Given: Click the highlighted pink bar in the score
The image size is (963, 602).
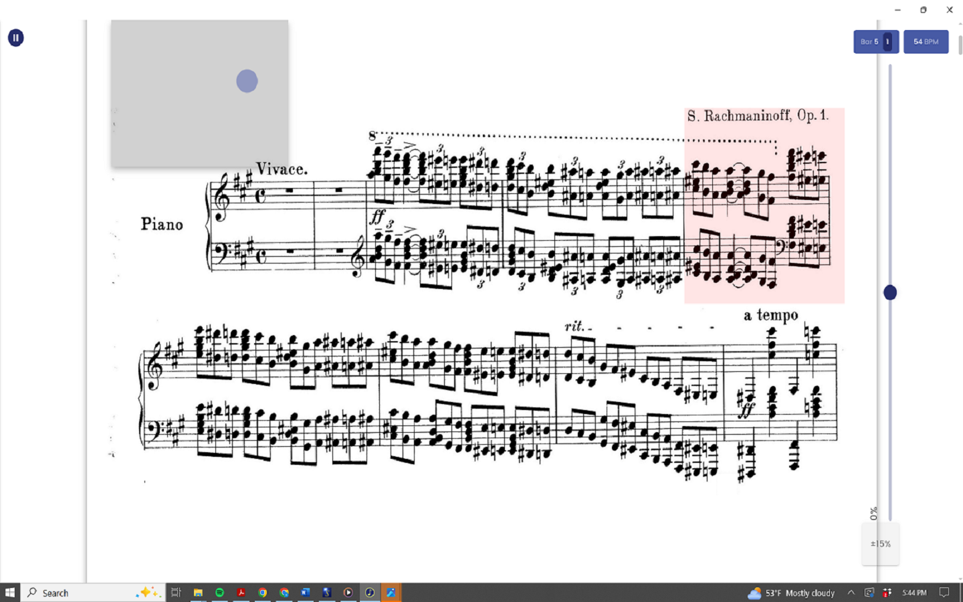Looking at the screenshot, I should [764, 205].
